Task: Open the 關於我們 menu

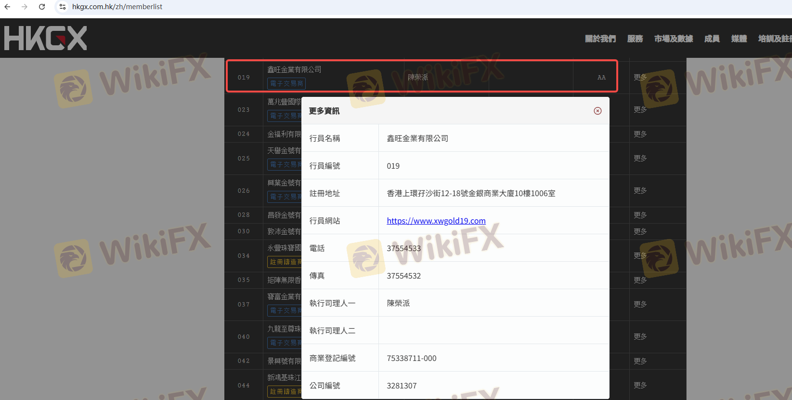Action: pos(600,39)
